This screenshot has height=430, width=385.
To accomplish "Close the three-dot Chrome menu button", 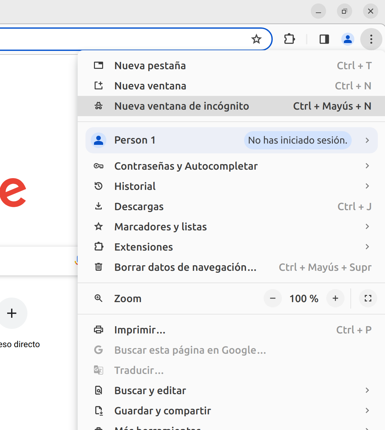I will [371, 39].
